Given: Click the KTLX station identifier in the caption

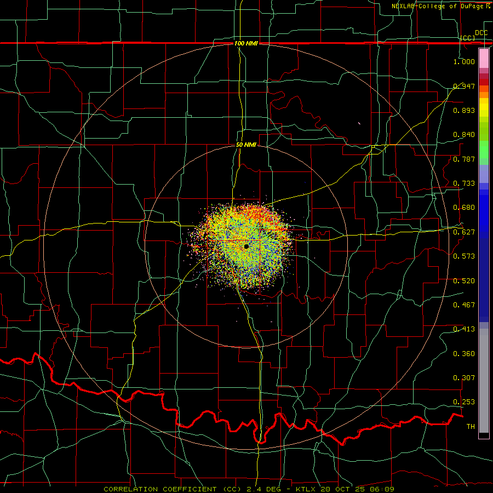Looking at the screenshot, I should [307, 489].
